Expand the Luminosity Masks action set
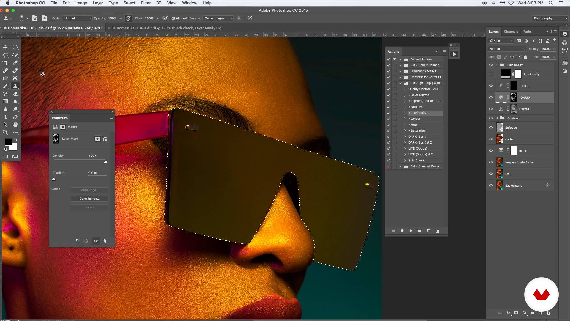570x321 pixels. (400, 71)
